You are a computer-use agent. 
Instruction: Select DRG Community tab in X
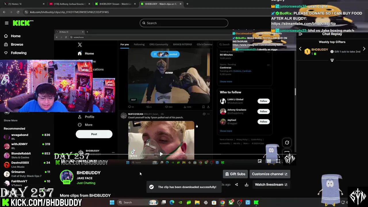click(159, 44)
